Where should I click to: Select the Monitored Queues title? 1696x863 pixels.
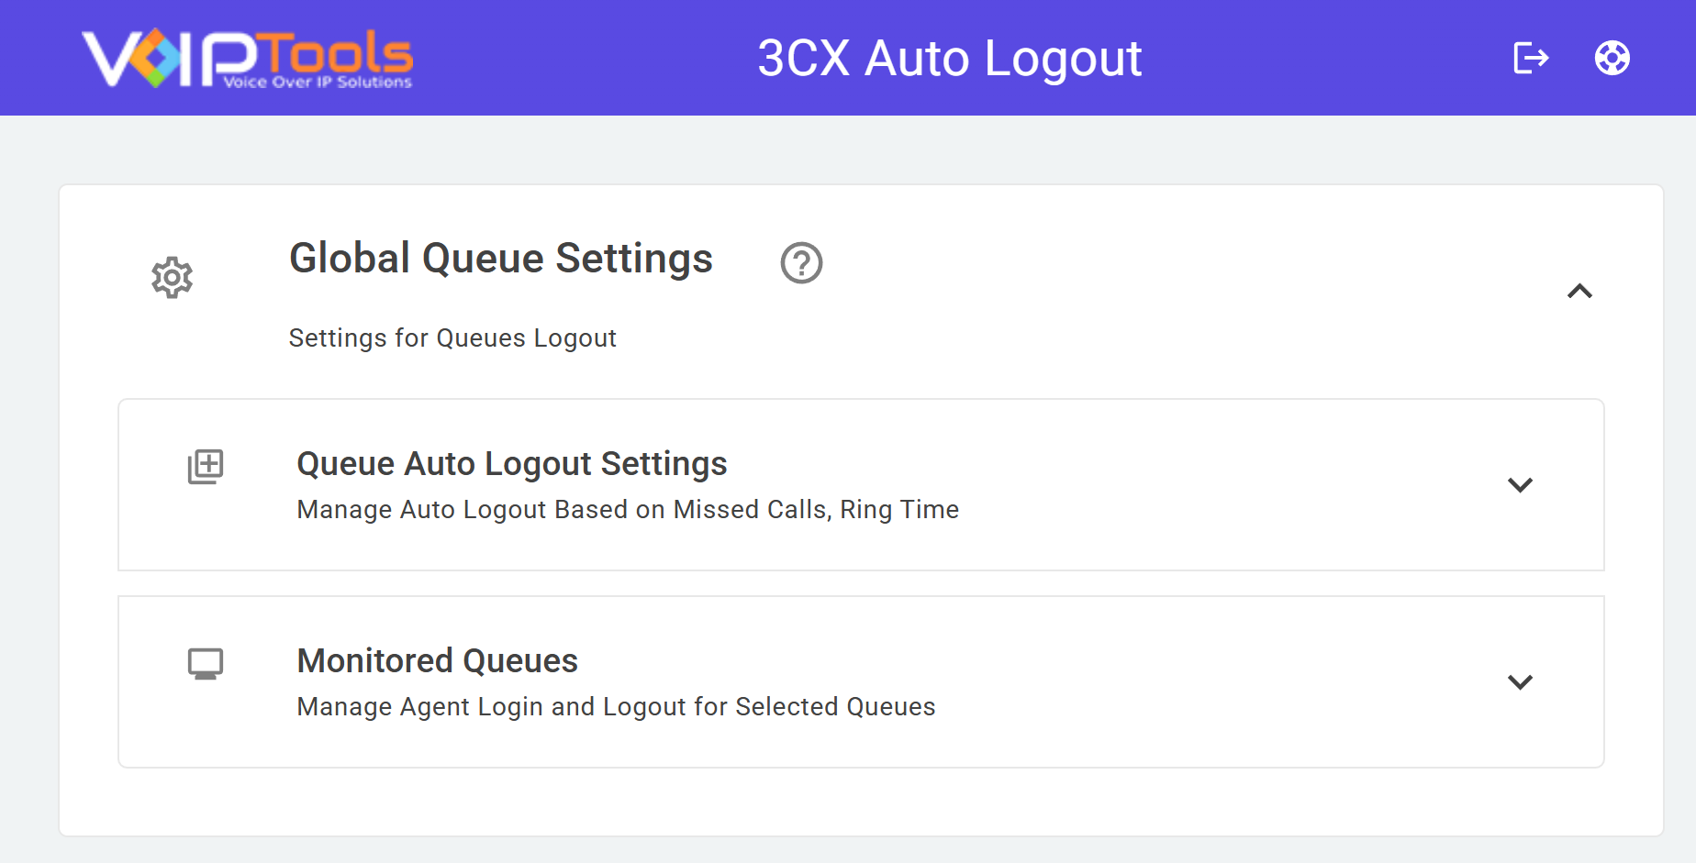click(438, 661)
